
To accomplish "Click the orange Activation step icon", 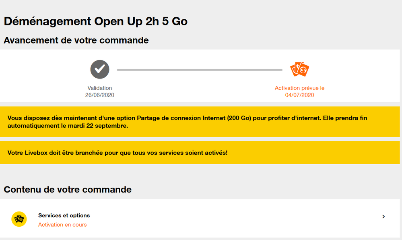I will [299, 69].
